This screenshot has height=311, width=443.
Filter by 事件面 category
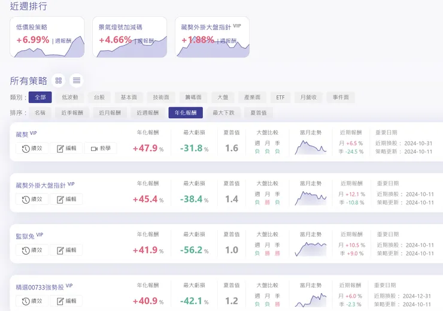(x=341, y=97)
